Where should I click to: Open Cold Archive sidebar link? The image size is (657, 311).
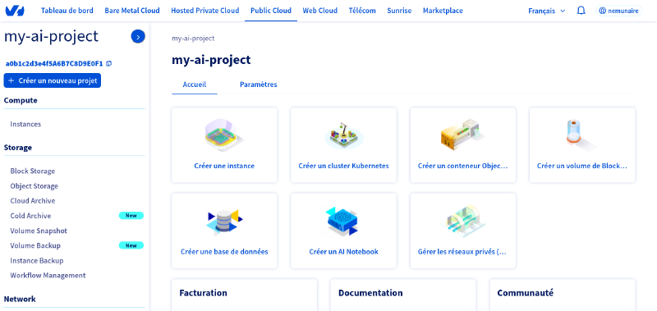tap(30, 216)
